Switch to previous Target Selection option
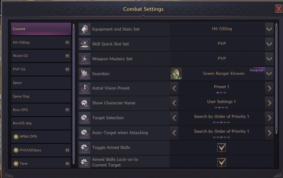 [174, 118]
